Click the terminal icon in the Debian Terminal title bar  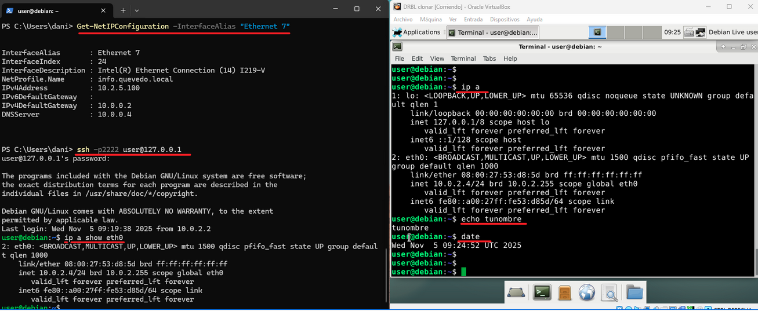coord(397,46)
